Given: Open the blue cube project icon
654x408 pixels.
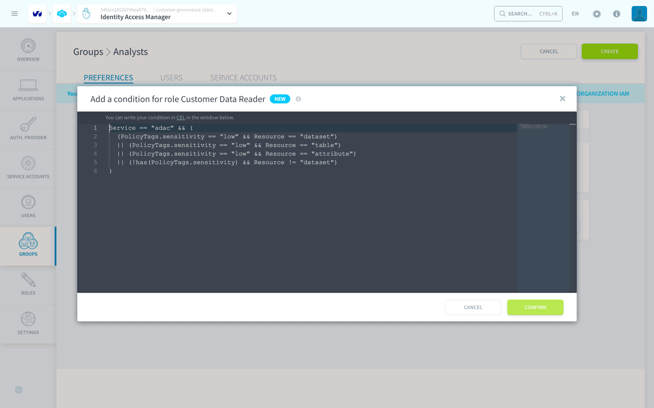Looking at the screenshot, I should [x=62, y=14].
